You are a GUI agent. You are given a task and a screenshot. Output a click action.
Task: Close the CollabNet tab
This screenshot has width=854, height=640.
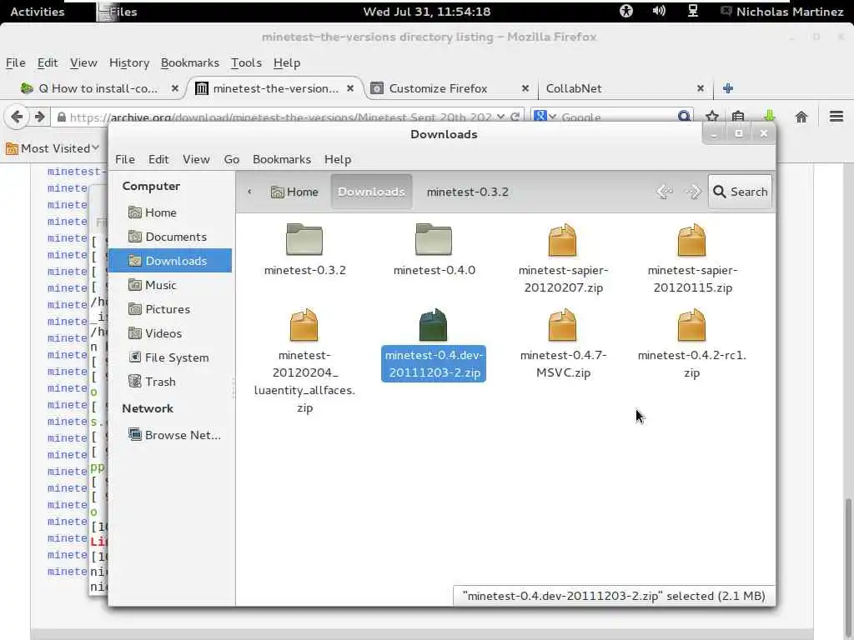701,88
